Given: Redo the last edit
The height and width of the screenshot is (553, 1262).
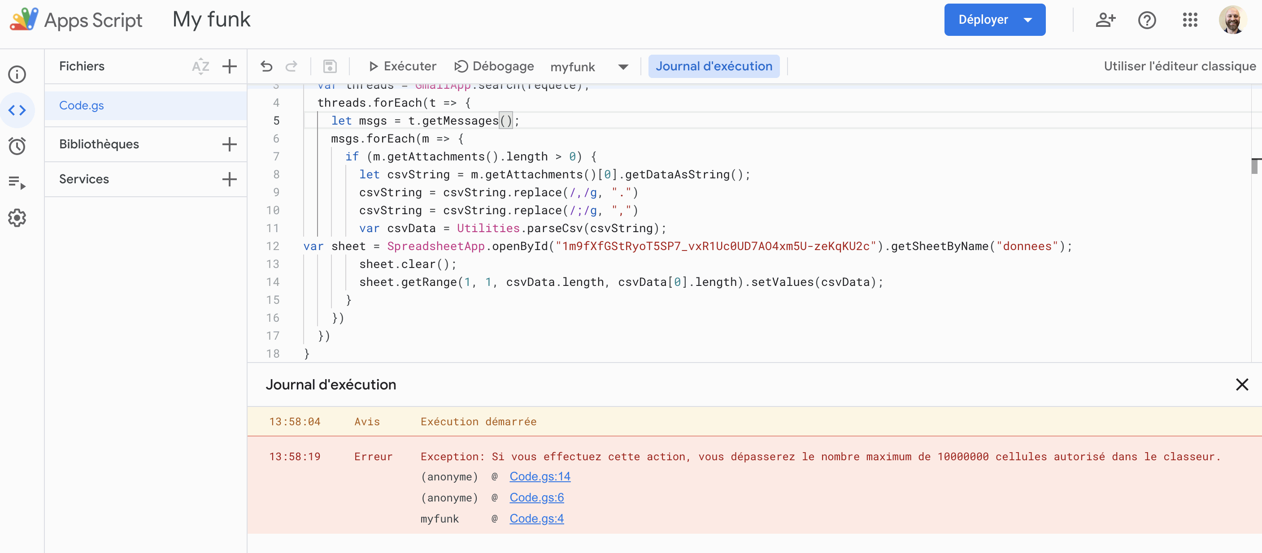Looking at the screenshot, I should [292, 66].
